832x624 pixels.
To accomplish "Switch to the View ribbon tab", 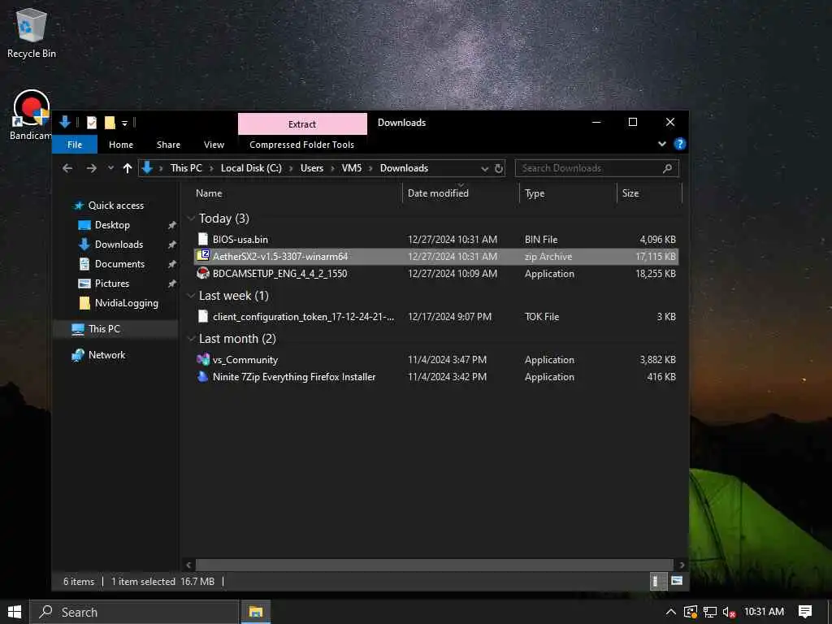I will 214,145.
